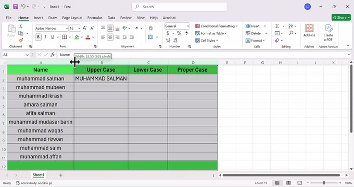Toggle Underline formatting
Image resolution: width=354 pixels, height=187 pixels.
click(53, 37)
